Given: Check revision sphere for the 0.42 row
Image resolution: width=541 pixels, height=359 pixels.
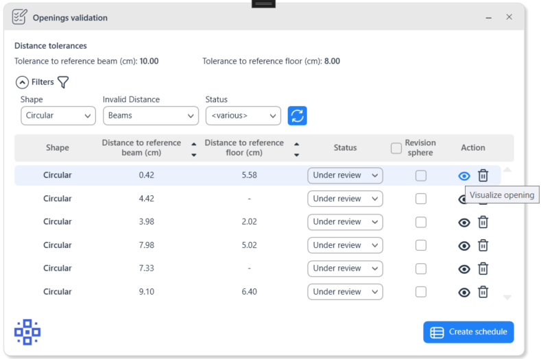Looking at the screenshot, I should pos(421,176).
